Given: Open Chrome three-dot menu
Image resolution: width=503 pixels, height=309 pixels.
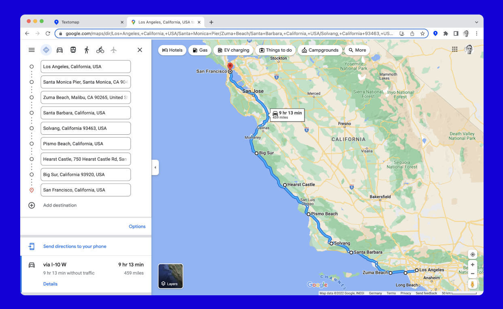Looking at the screenshot, I should [477, 33].
